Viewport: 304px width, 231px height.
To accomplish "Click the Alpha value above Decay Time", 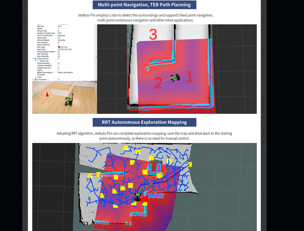I will 58,29.
